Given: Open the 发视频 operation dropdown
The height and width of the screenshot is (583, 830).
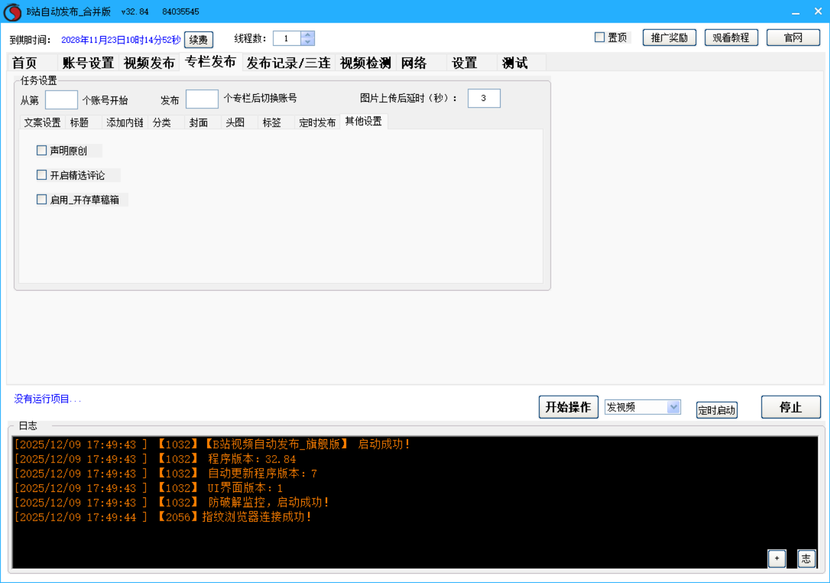Looking at the screenshot, I should (673, 407).
